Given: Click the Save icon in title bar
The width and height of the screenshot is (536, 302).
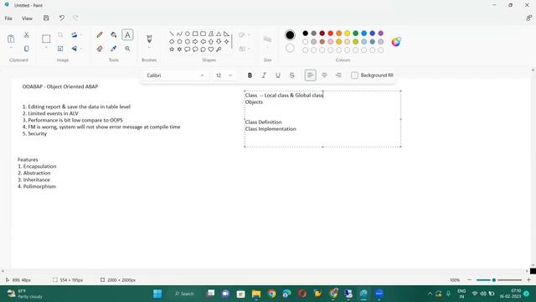Looking at the screenshot, I should (46, 18).
